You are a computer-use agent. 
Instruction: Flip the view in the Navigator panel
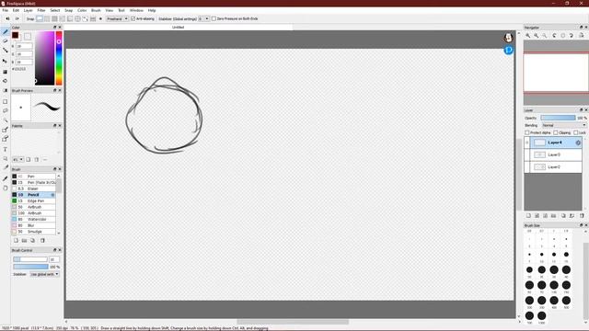(x=581, y=35)
